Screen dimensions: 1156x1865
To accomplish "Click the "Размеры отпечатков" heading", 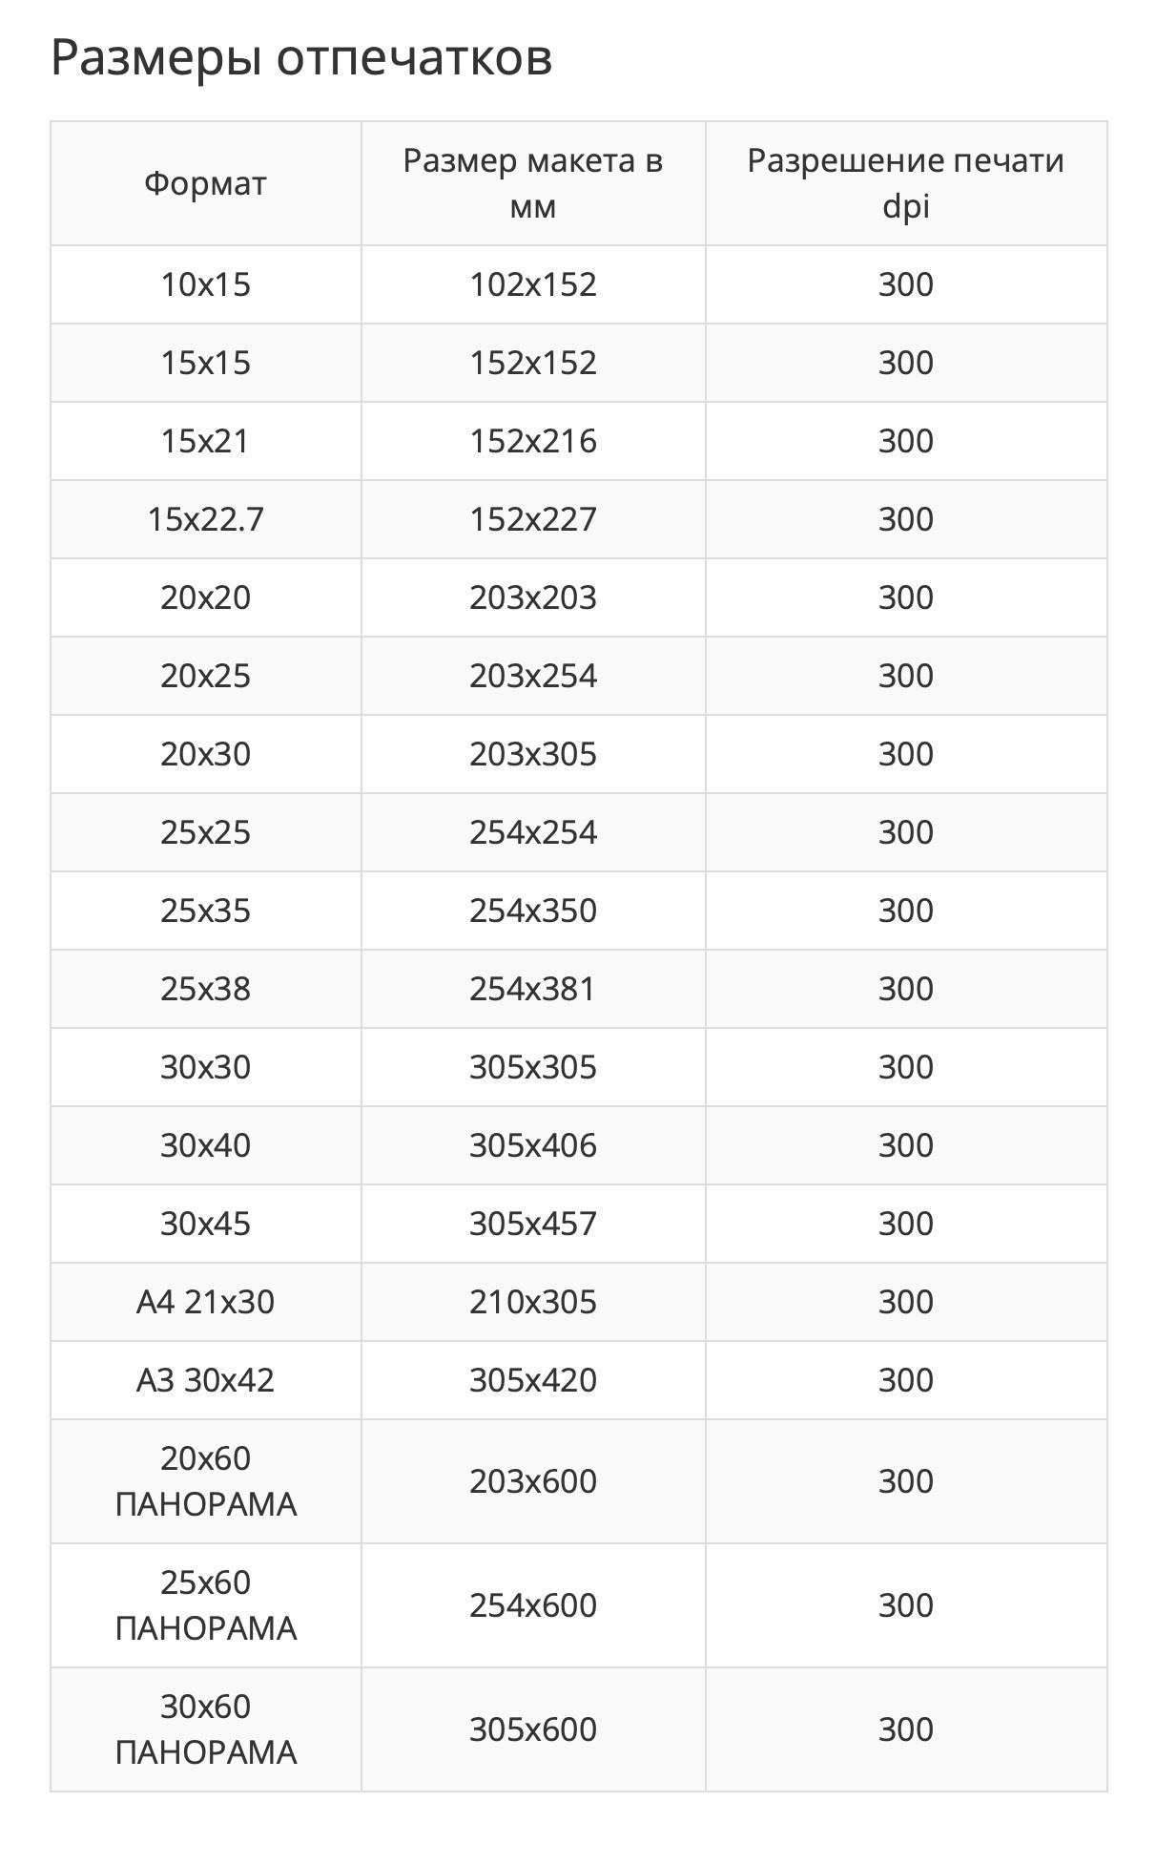I will (301, 58).
